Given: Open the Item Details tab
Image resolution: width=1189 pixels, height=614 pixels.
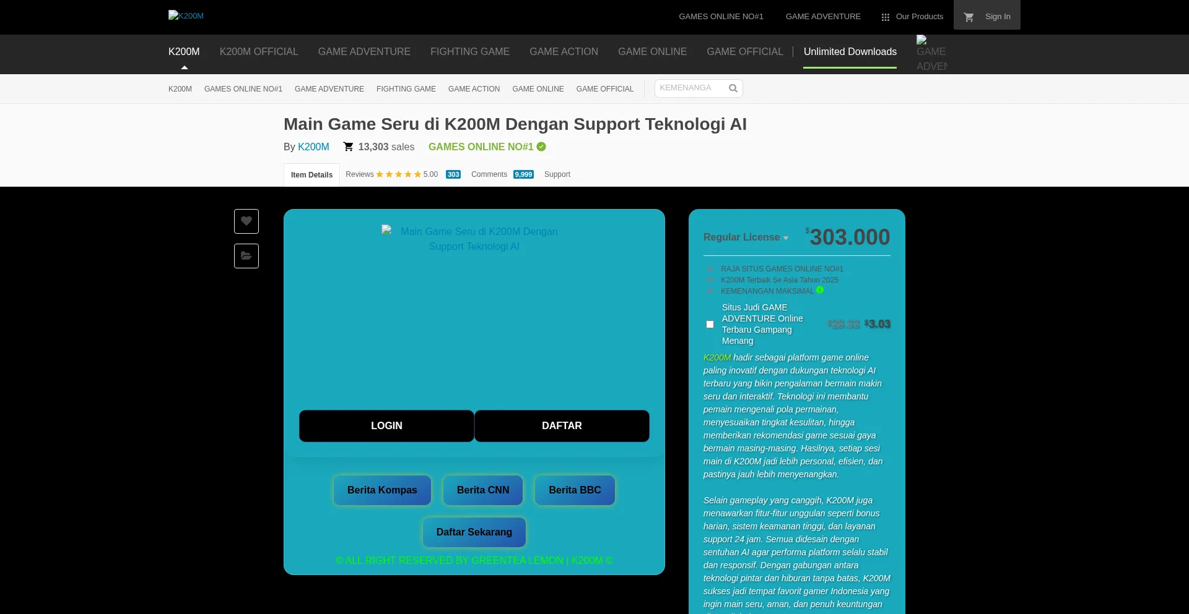Looking at the screenshot, I should tap(311, 175).
